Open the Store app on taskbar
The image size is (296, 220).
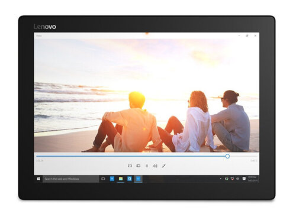tap(112, 179)
